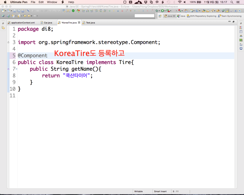
Task: Click the warning marker beside the import line
Action: [x=8, y=42]
